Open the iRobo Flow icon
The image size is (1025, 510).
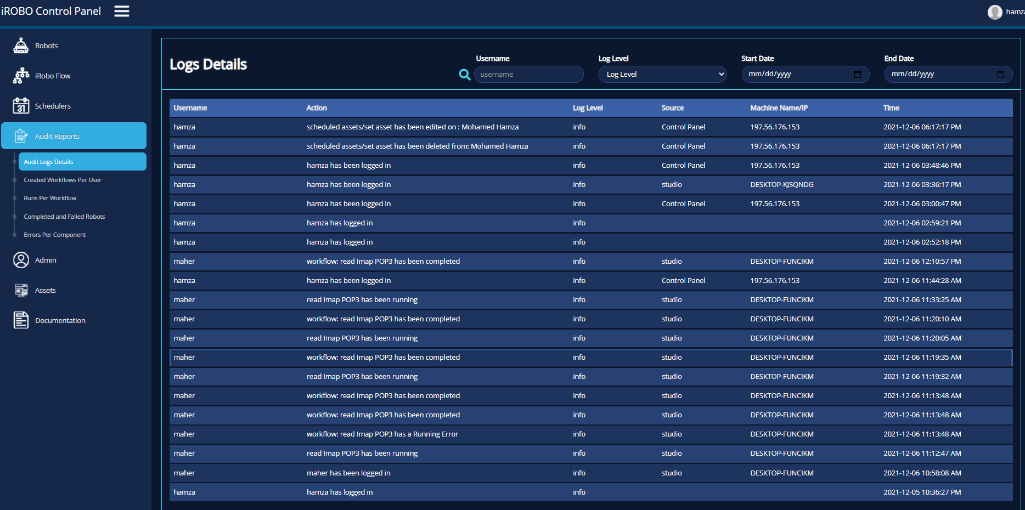(21, 76)
